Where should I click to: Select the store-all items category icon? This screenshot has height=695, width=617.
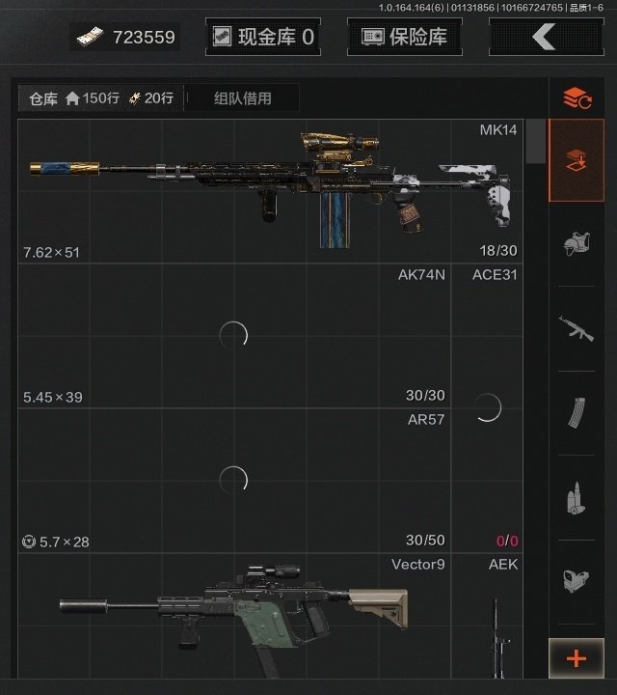pyautogui.click(x=577, y=160)
